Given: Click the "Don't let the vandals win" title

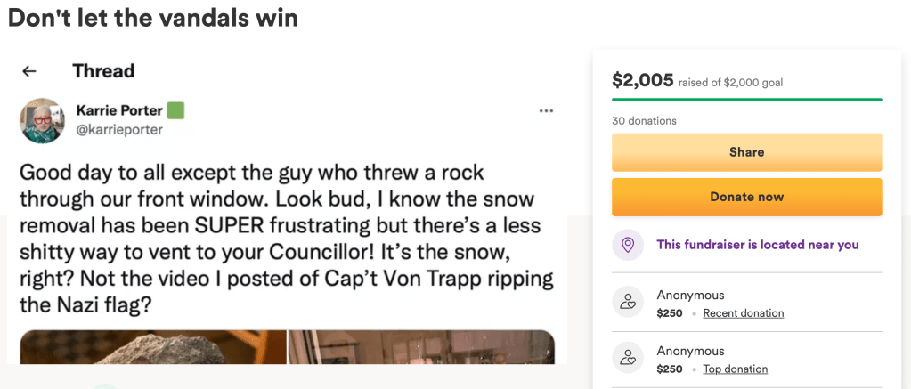Looking at the screenshot, I should point(152,18).
